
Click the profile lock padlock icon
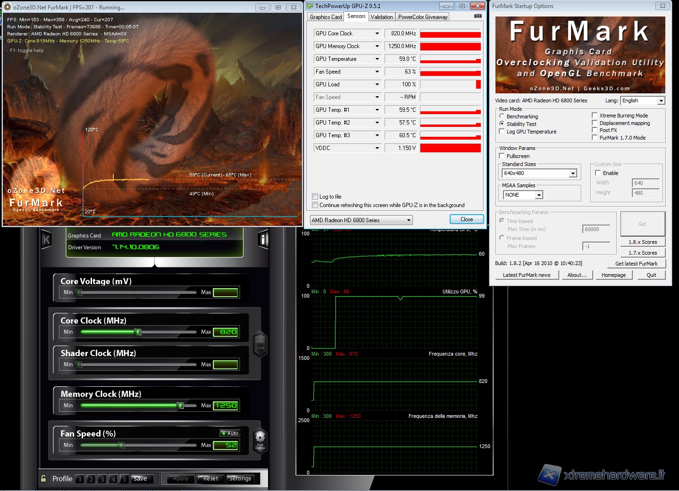[43, 478]
